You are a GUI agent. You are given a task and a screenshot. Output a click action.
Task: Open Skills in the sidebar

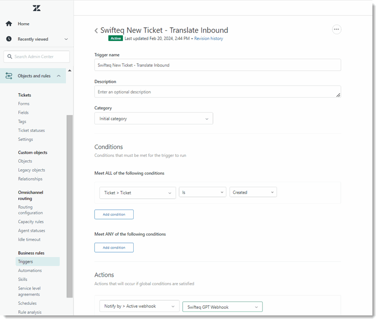23,279
